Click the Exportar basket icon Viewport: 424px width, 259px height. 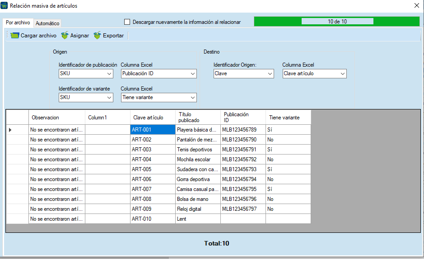click(97, 35)
